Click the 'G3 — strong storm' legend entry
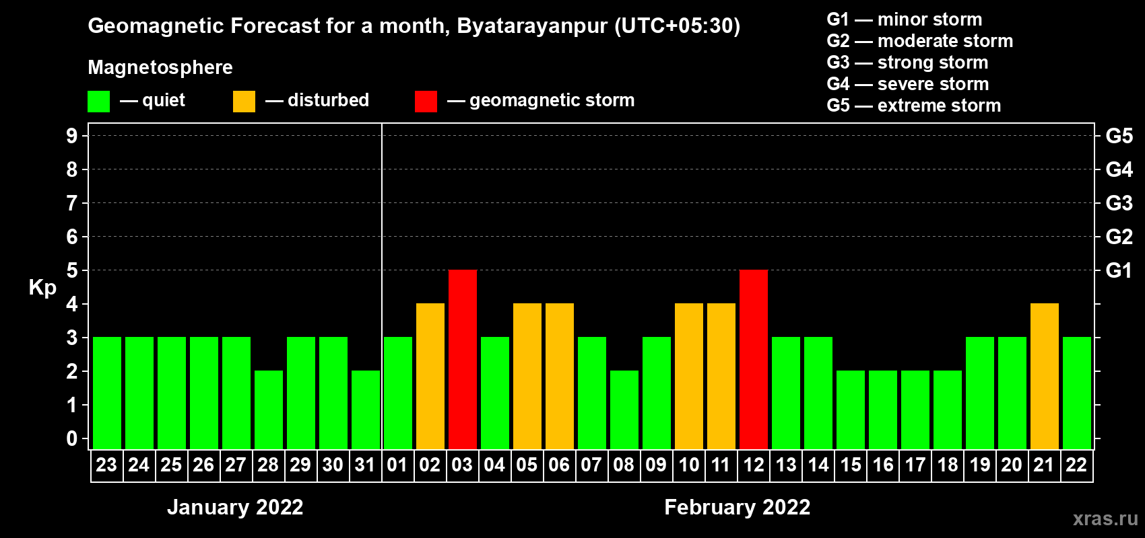The width and height of the screenshot is (1145, 538). tap(907, 63)
